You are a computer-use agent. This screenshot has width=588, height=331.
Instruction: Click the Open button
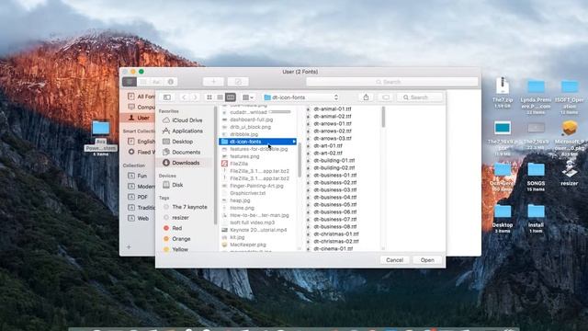pyautogui.click(x=427, y=259)
